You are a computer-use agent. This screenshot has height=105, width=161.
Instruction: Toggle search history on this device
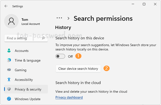click(60, 56)
